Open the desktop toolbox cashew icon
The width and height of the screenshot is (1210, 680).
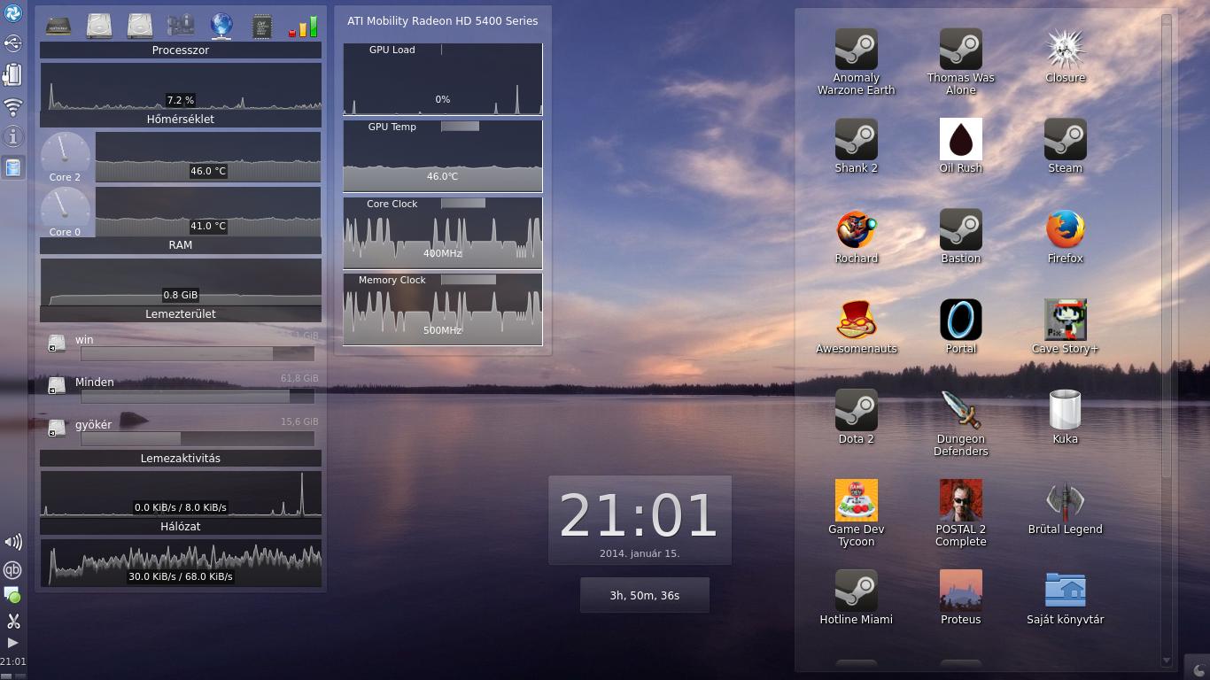pyautogui.click(x=1198, y=669)
